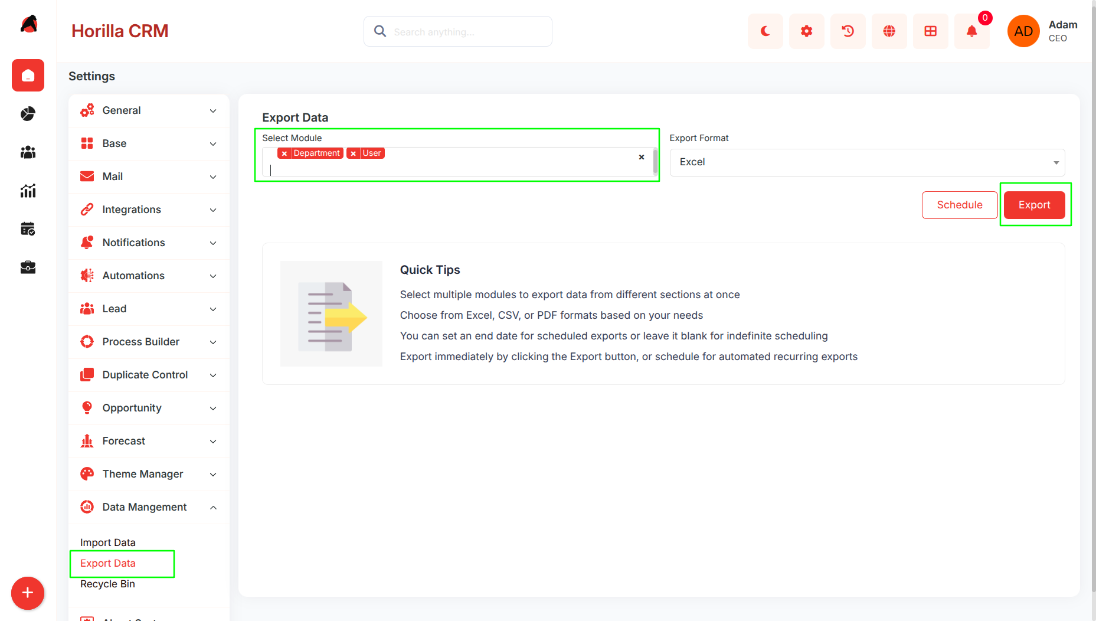This screenshot has height=621, width=1096.
Task: Open briefcase sidebar icon
Action: click(28, 267)
